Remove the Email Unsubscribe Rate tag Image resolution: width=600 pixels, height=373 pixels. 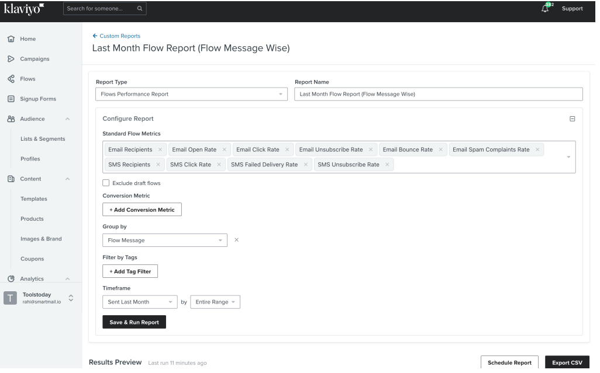coord(371,149)
